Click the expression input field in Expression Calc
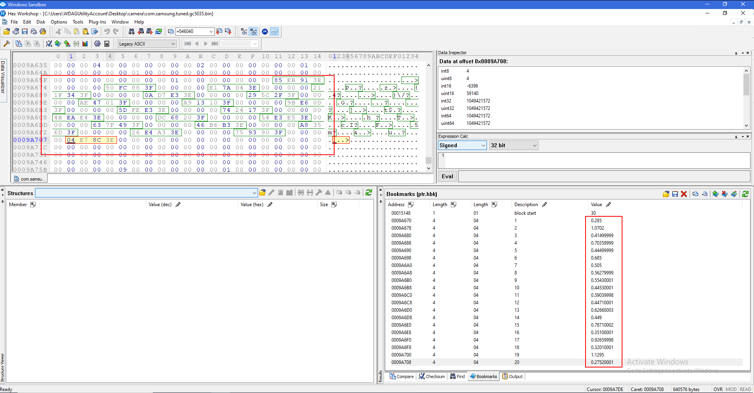This screenshot has width=754, height=393. pyautogui.click(x=594, y=160)
